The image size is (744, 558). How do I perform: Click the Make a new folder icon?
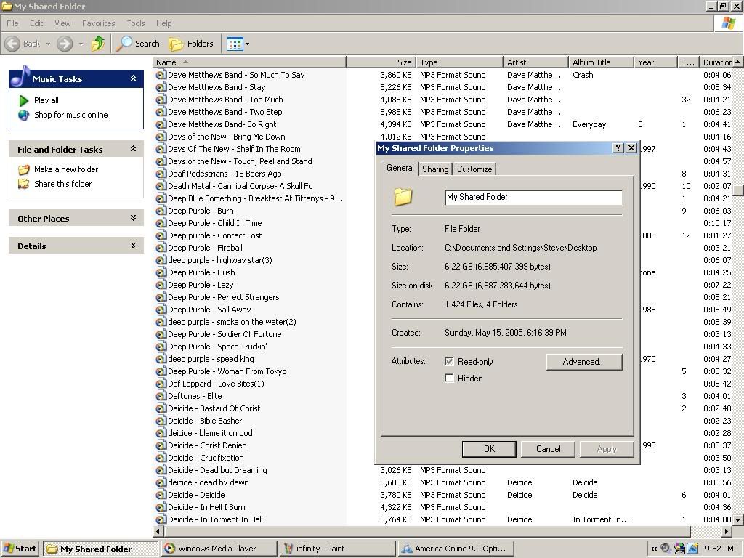24,169
